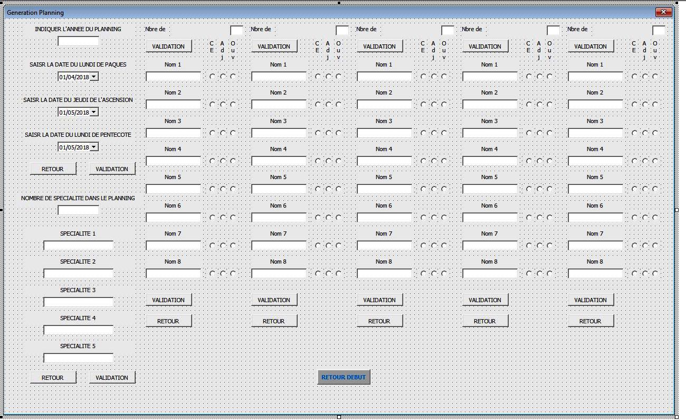This screenshot has height=420, width=686.
Task: Click RETOUR below the SPECIALITE 5 field
Action: point(53,377)
